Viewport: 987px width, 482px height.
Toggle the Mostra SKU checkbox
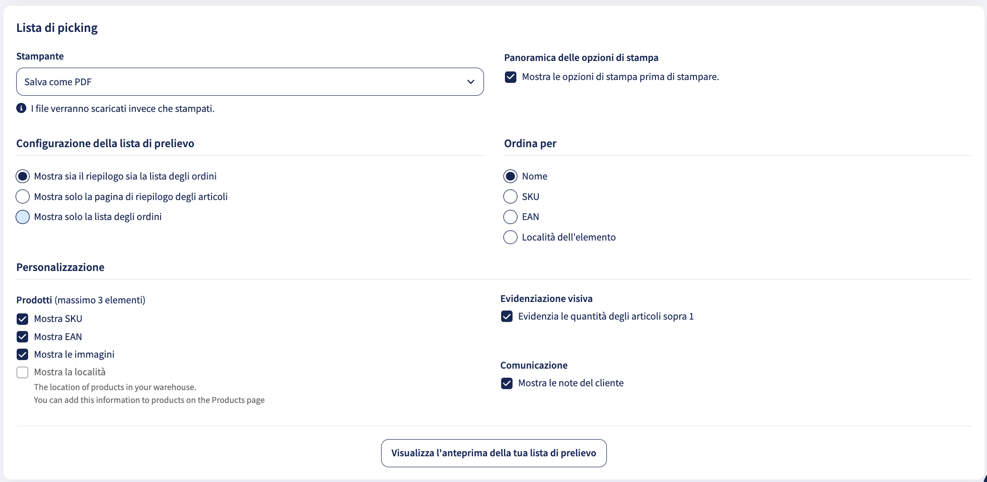(22, 319)
